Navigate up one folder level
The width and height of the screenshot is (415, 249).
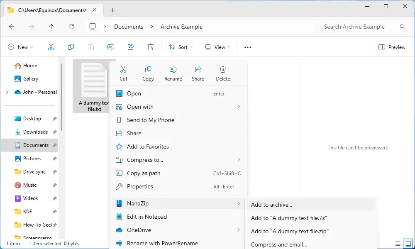pos(51,27)
